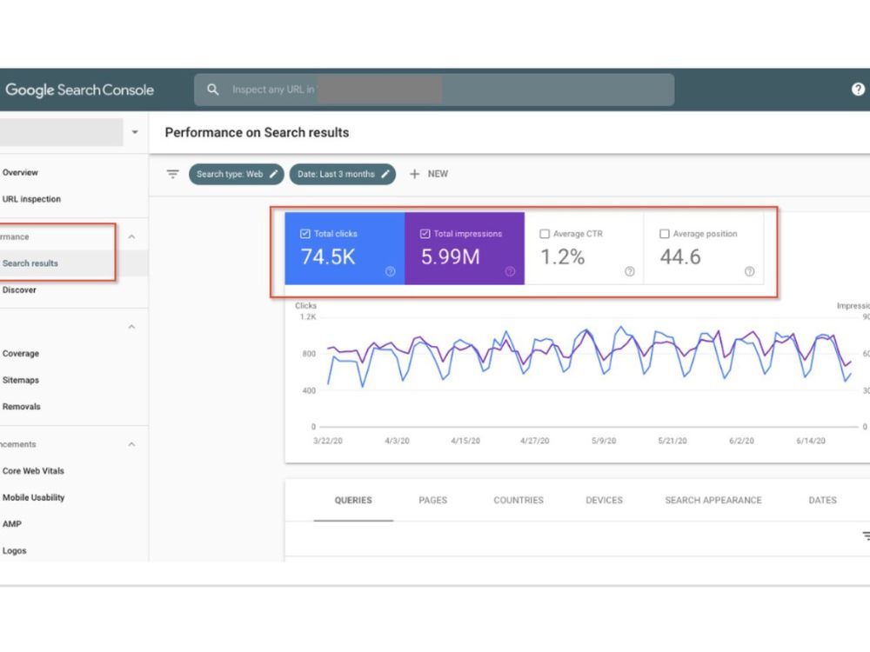Switch to the DATES tab
The height and width of the screenshot is (652, 870).
(822, 500)
